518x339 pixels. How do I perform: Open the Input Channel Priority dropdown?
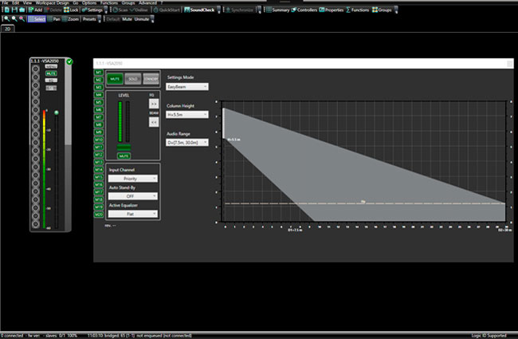click(x=132, y=179)
